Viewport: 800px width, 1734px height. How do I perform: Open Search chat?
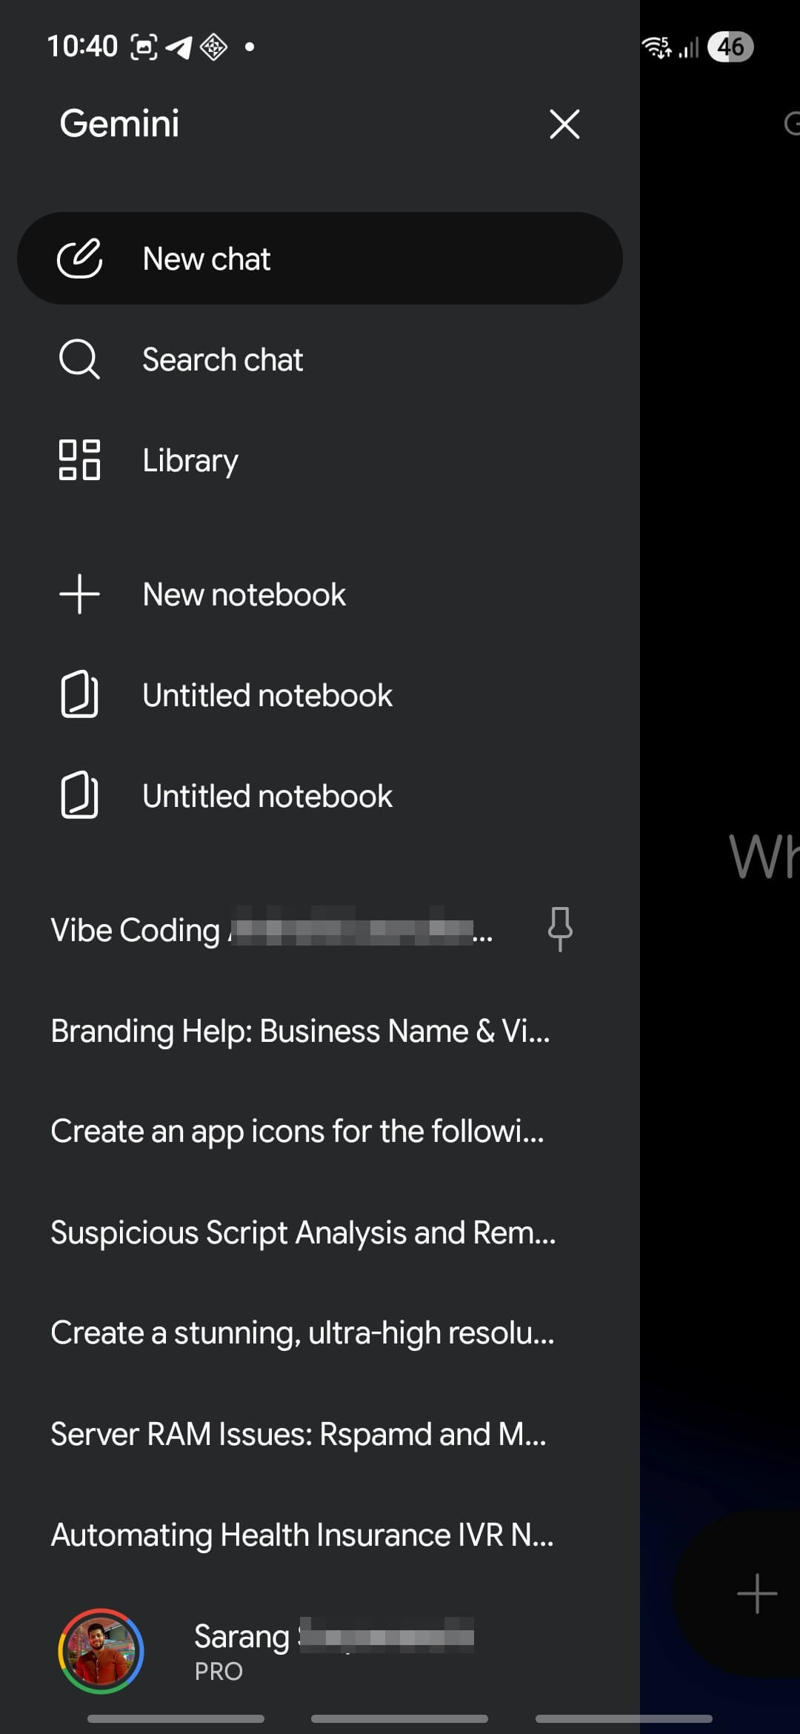tap(320, 359)
